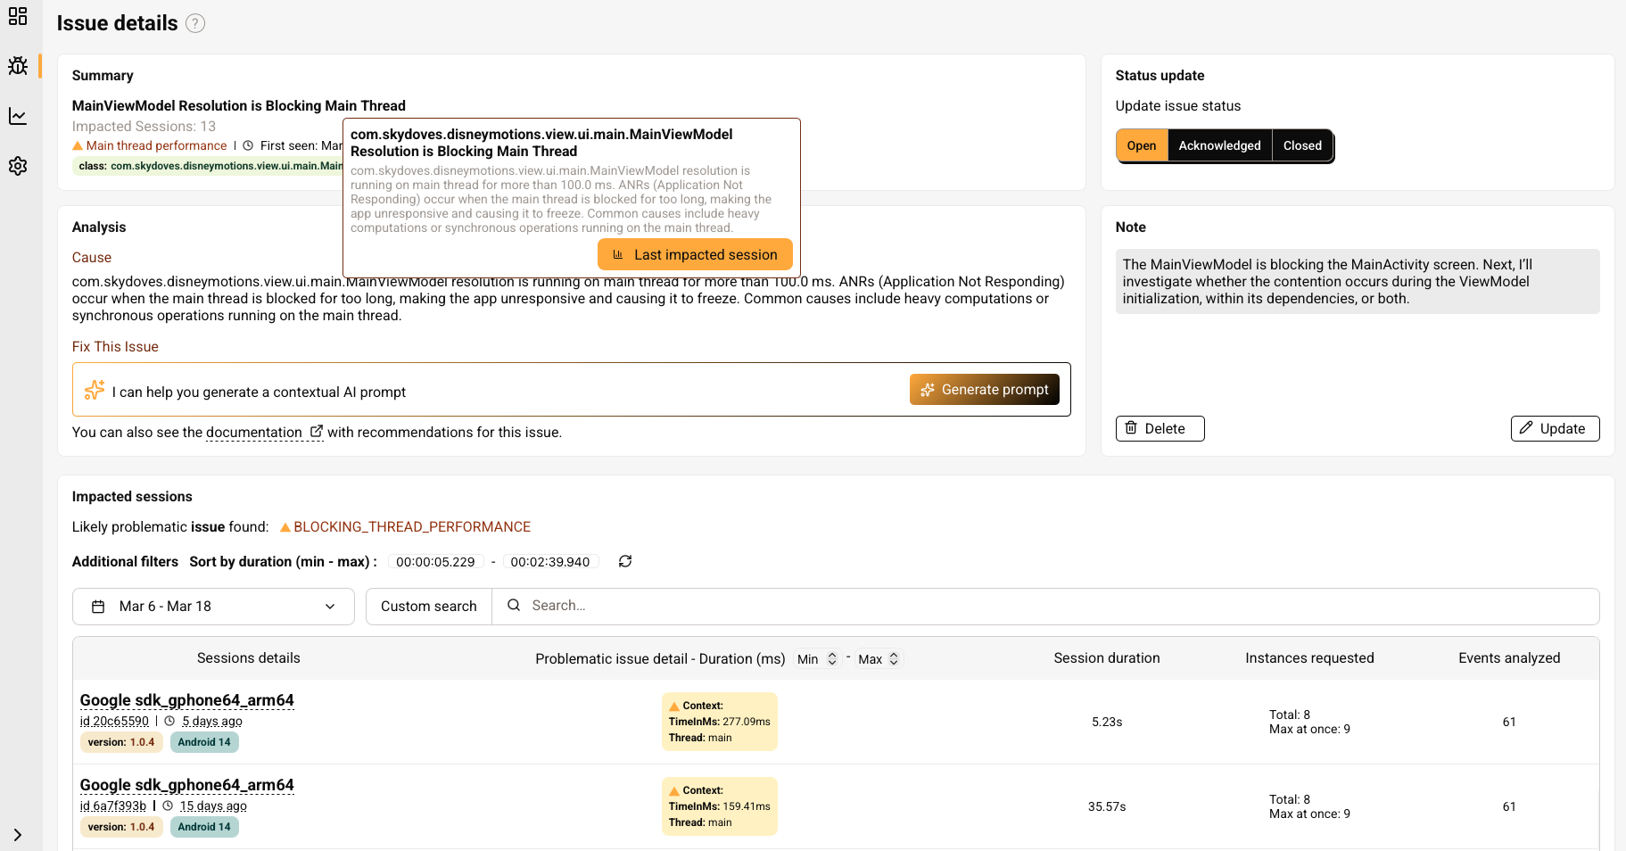Click the Generate prompt button
Screen dimensions: 1626x851
(985, 390)
